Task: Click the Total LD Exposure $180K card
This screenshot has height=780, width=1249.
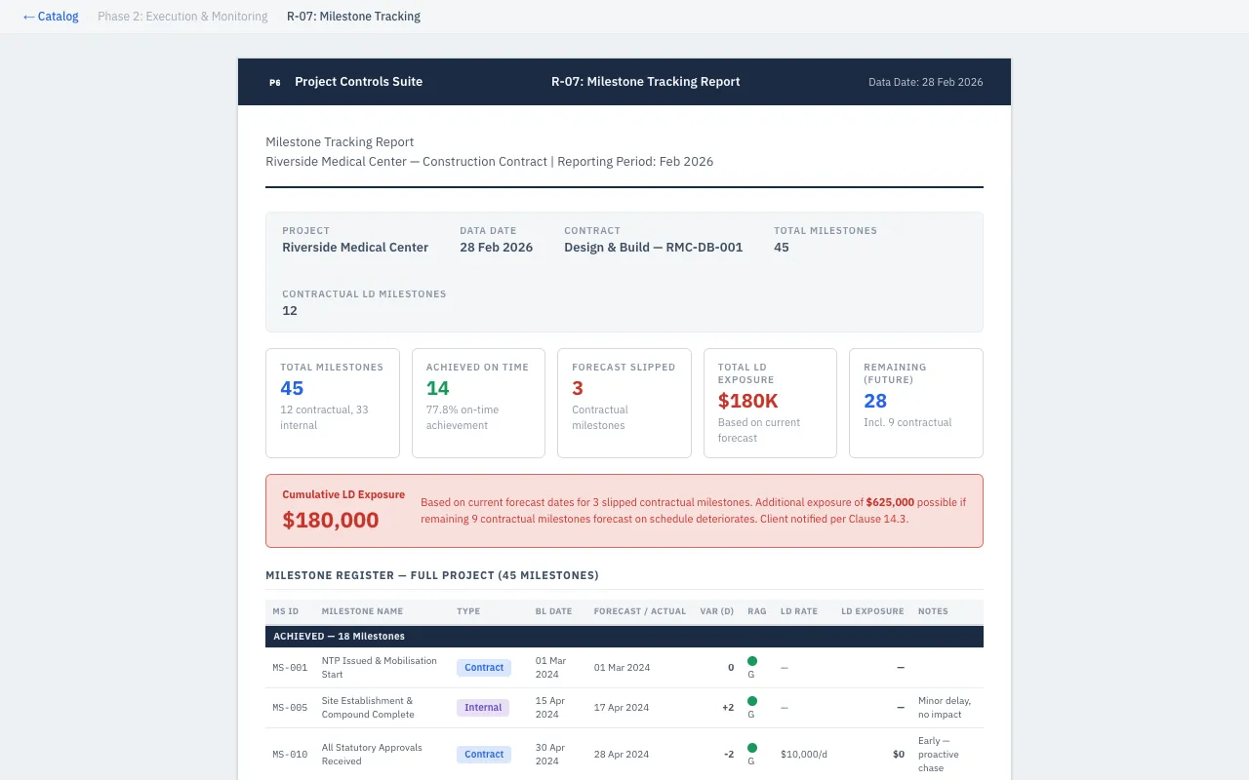Action: coord(770,403)
